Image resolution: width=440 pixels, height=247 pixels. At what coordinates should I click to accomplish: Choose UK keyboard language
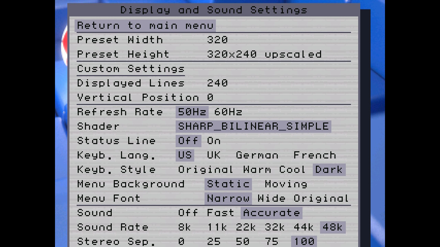(x=214, y=155)
